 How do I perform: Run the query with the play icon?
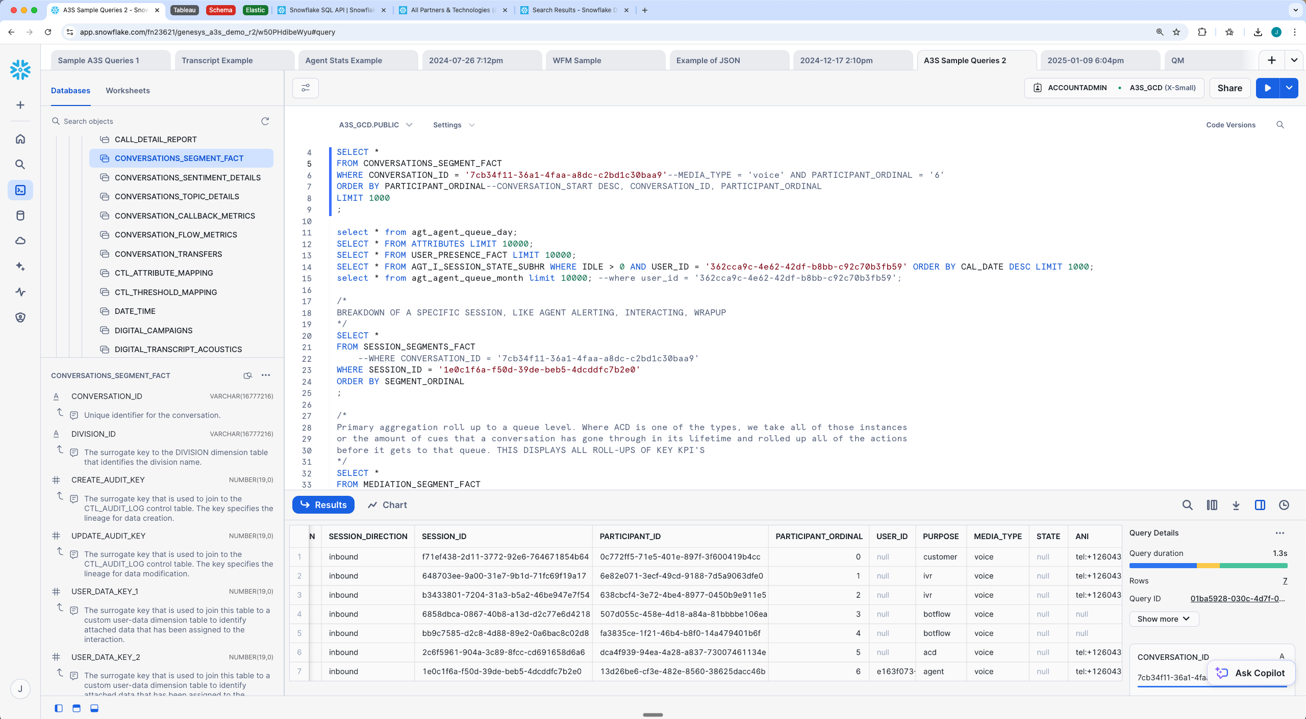click(1268, 88)
